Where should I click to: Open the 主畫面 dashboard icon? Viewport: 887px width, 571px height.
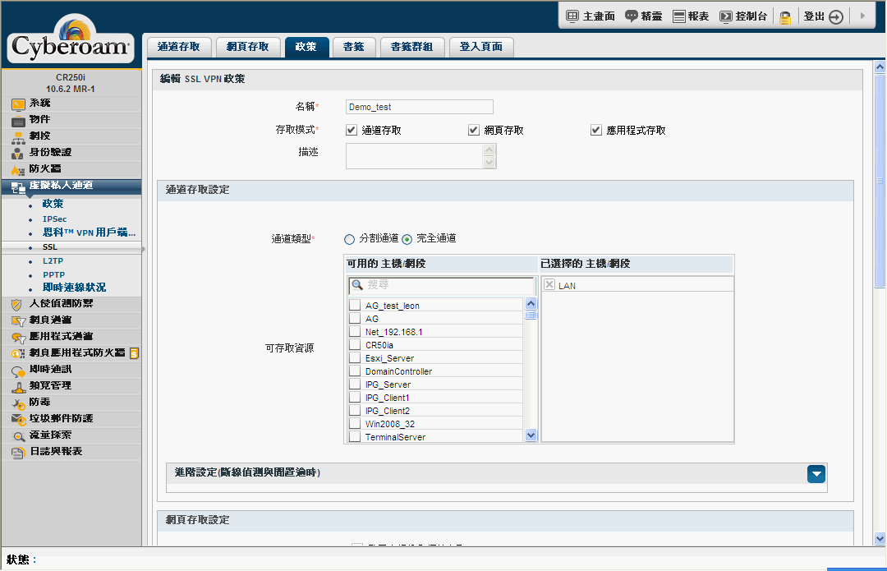click(x=572, y=16)
